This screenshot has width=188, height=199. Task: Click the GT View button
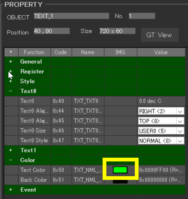click(159, 35)
